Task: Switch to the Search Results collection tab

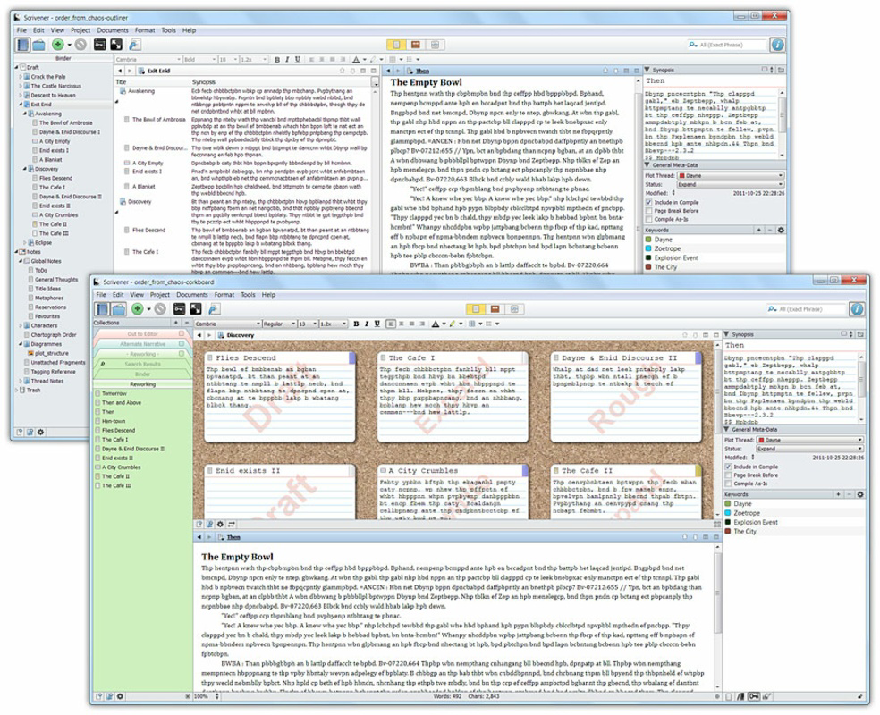Action: (x=142, y=364)
